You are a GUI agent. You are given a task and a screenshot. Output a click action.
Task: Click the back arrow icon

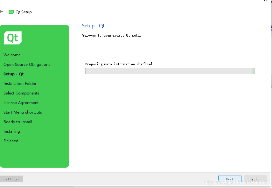tap(1, 12)
